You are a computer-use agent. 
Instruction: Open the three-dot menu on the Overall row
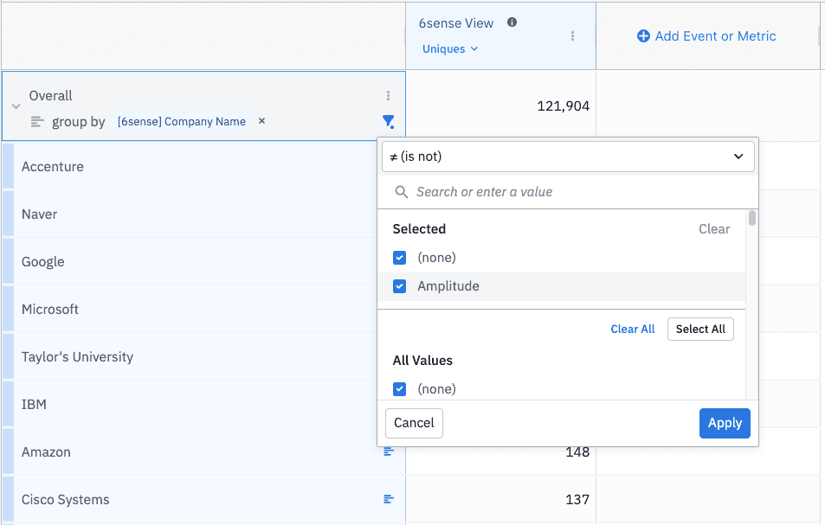pos(388,95)
